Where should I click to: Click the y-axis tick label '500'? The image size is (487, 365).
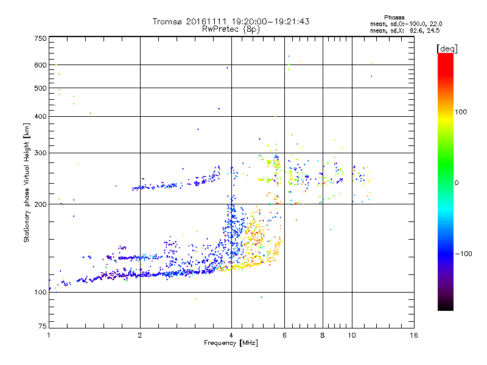tap(40, 88)
